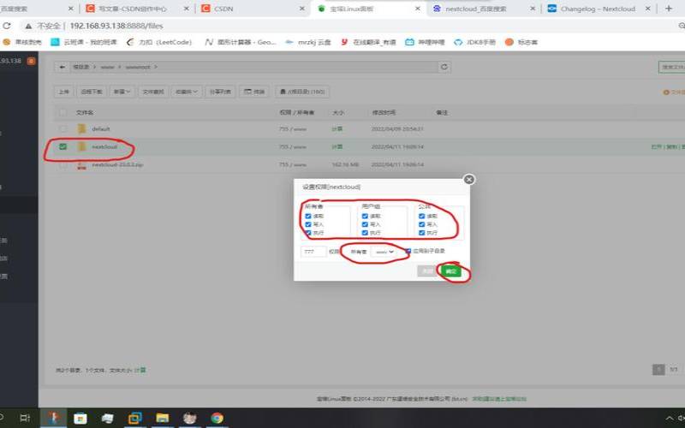Open the JDK8 manual bookmark
The image size is (685, 428).
pos(475,42)
